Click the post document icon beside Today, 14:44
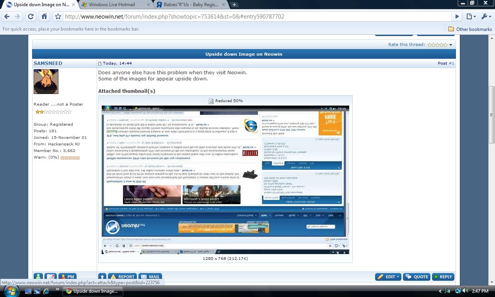This screenshot has height=297, width=495. (x=100, y=63)
